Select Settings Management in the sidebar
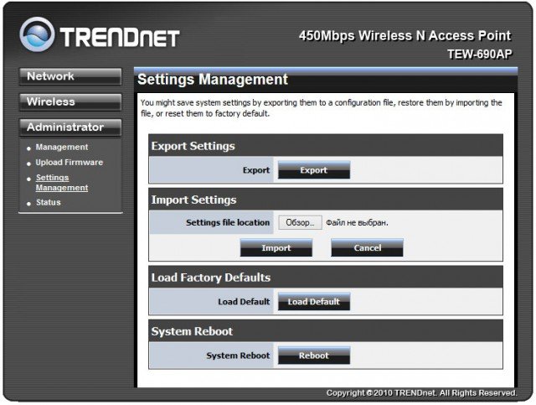The height and width of the screenshot is (405, 536). pos(62,183)
